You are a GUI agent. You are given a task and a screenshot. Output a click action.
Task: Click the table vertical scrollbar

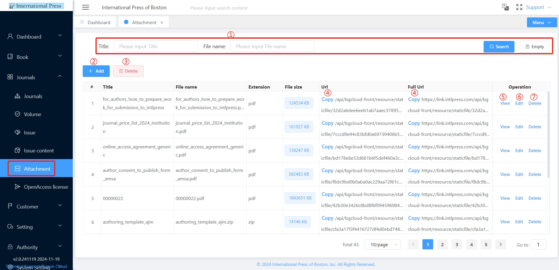(549, 134)
